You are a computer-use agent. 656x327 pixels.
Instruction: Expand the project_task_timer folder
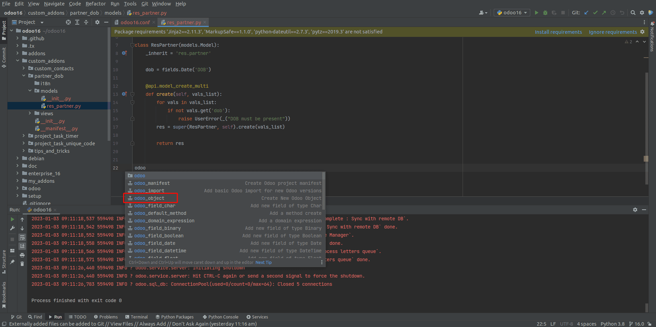point(24,136)
